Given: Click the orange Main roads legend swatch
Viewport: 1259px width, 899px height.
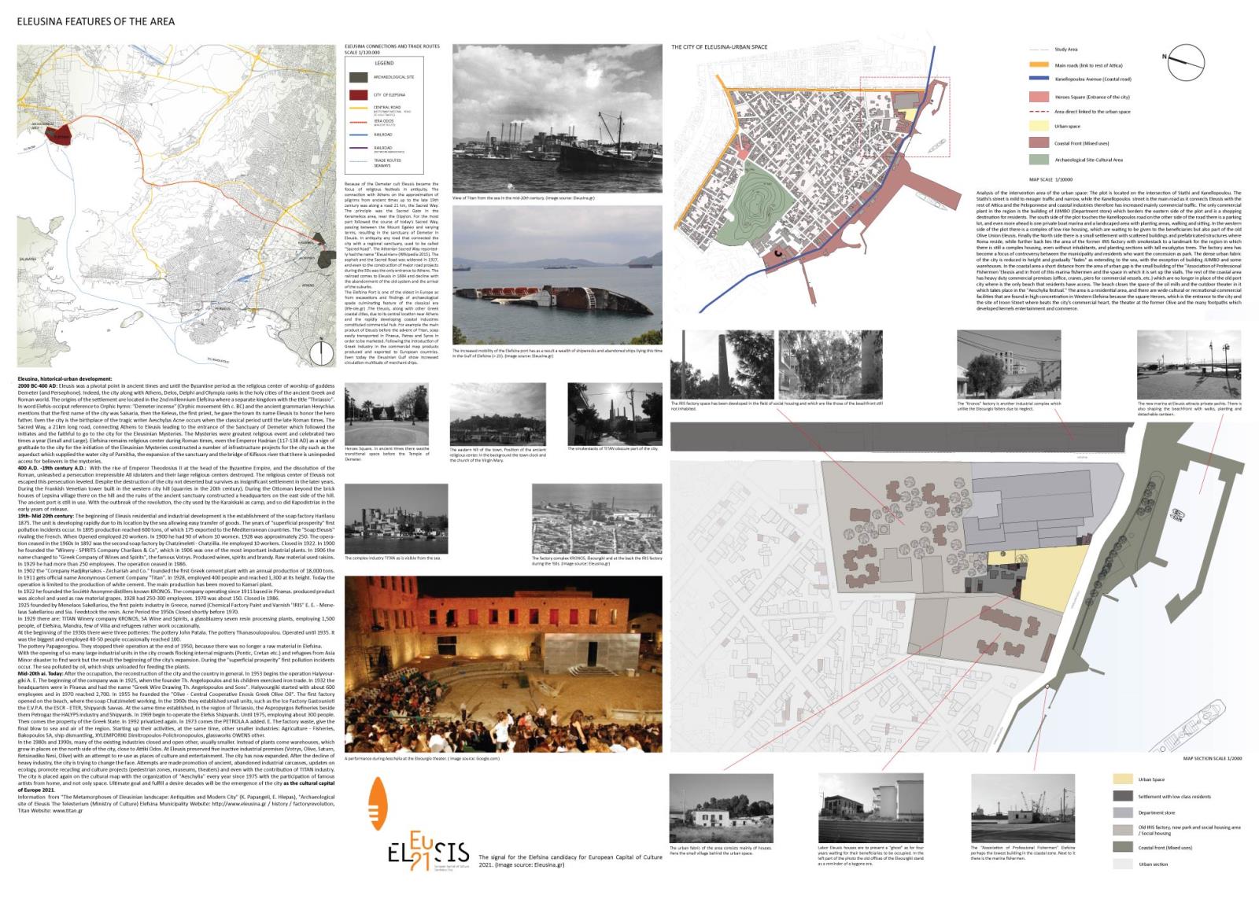Looking at the screenshot, I should (1040, 65).
